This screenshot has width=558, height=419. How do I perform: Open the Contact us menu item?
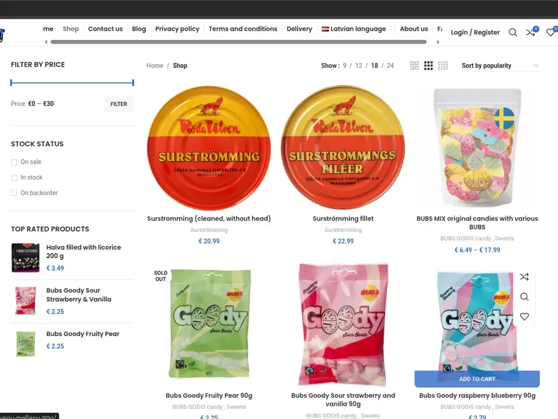point(105,29)
